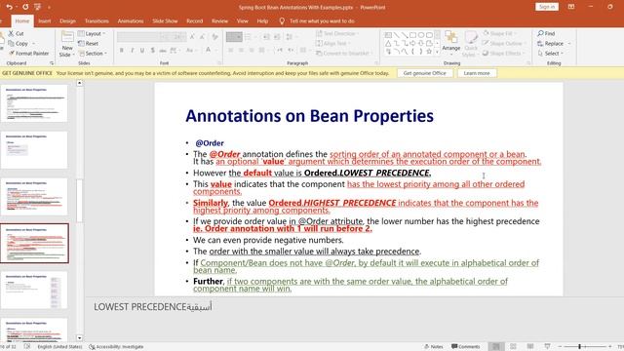Open the Review tab
The height and width of the screenshot is (351, 624).
point(219,21)
